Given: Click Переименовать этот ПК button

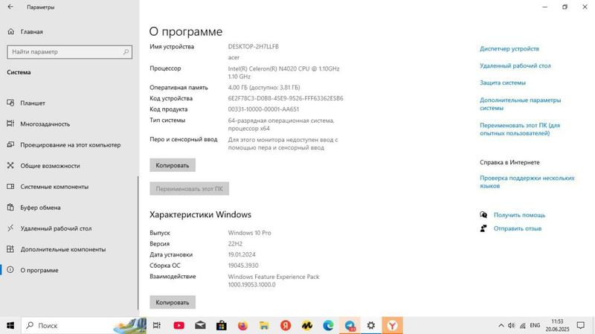Looking at the screenshot, I should point(189,189).
